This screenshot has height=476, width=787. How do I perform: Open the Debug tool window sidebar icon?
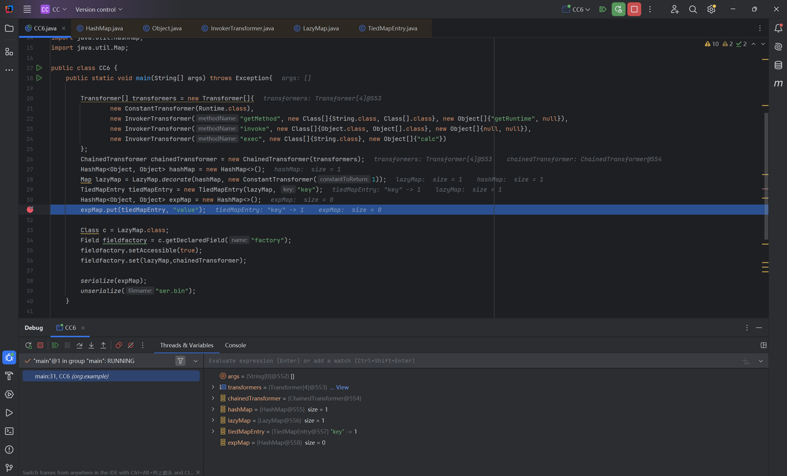coord(9,357)
